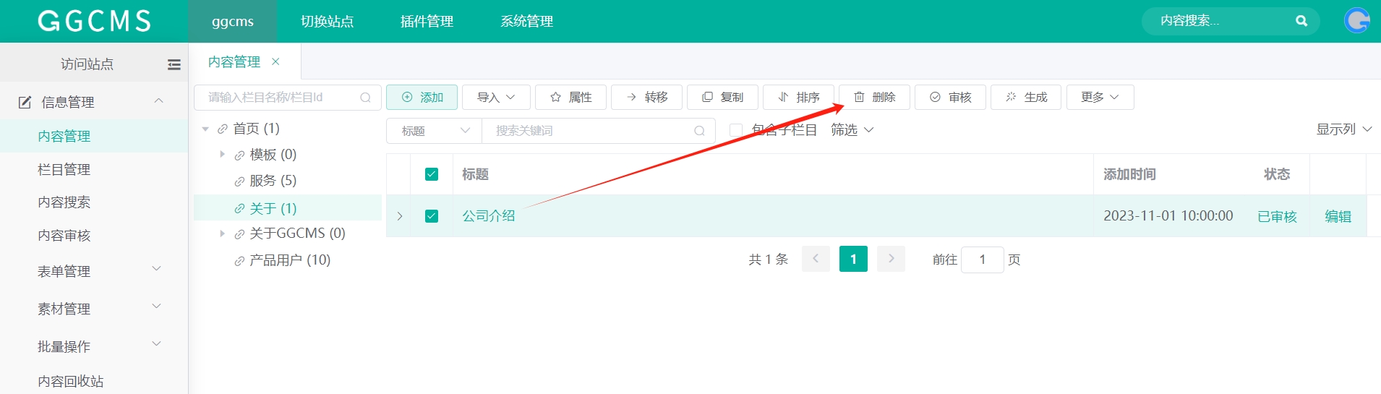Open the 显示列 dropdown

[x=1343, y=129]
